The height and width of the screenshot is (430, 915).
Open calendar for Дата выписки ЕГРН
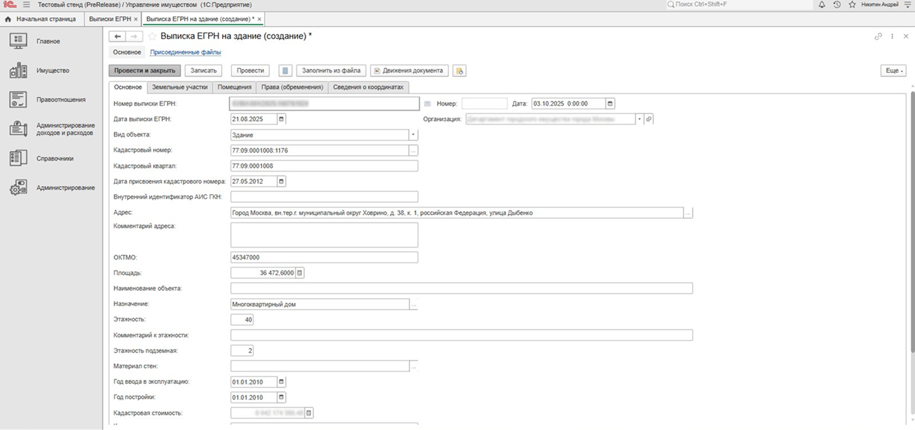pyautogui.click(x=281, y=119)
